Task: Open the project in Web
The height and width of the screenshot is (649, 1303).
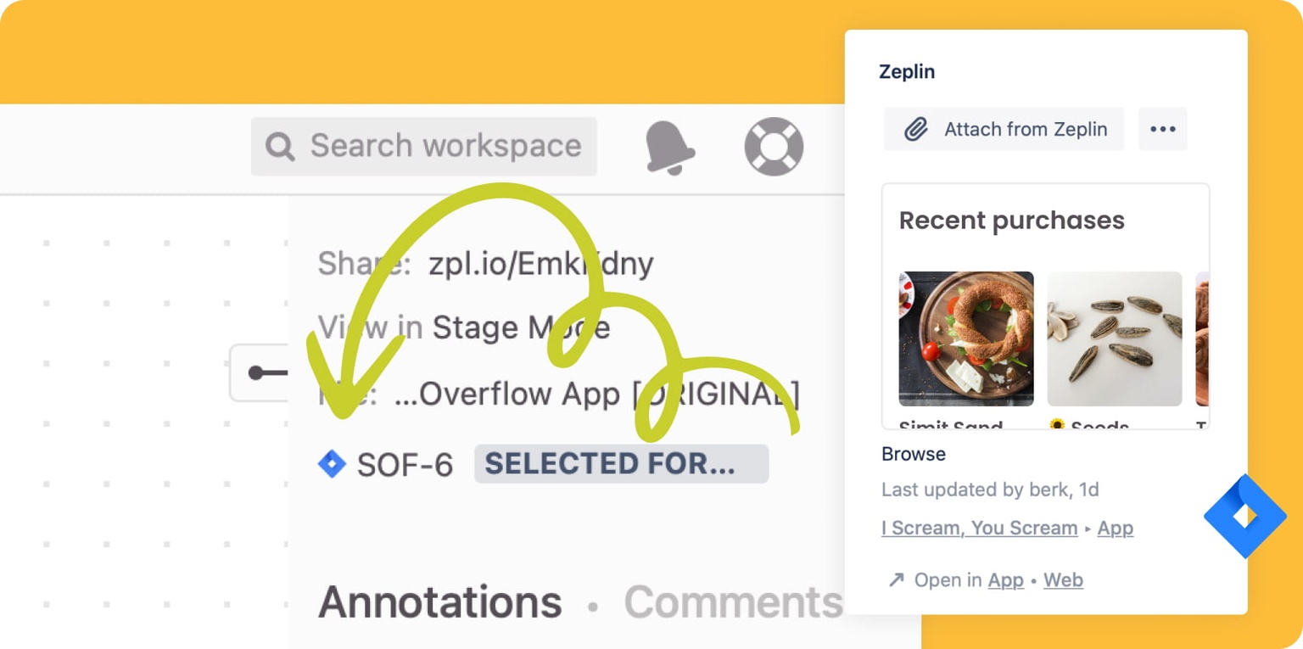Action: pyautogui.click(x=1063, y=579)
